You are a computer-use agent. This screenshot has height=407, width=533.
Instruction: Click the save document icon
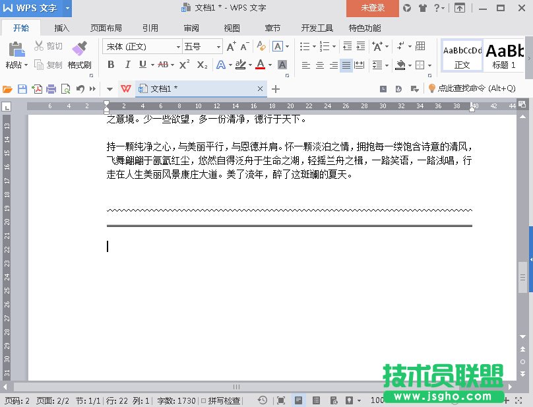(22, 89)
